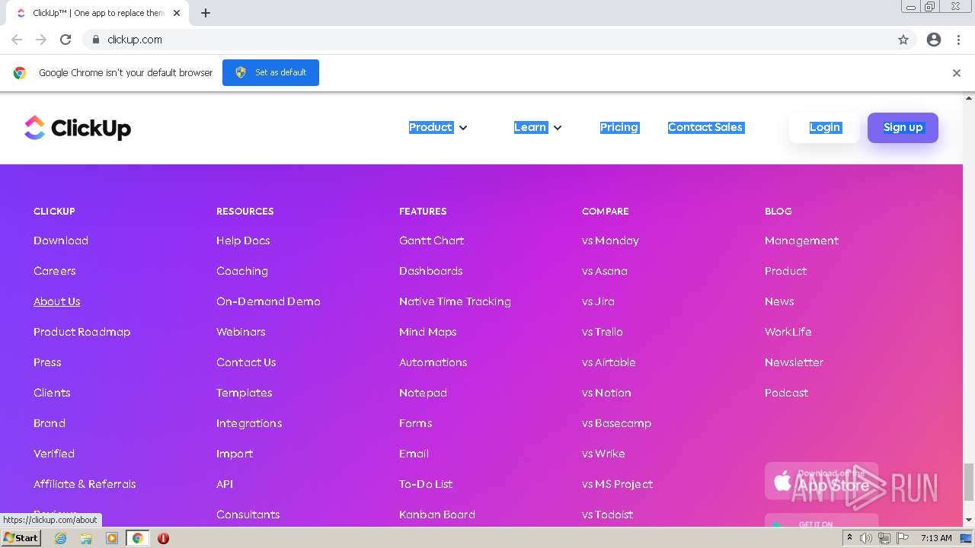Click Windows Start button
The height and width of the screenshot is (548, 975).
21,538
